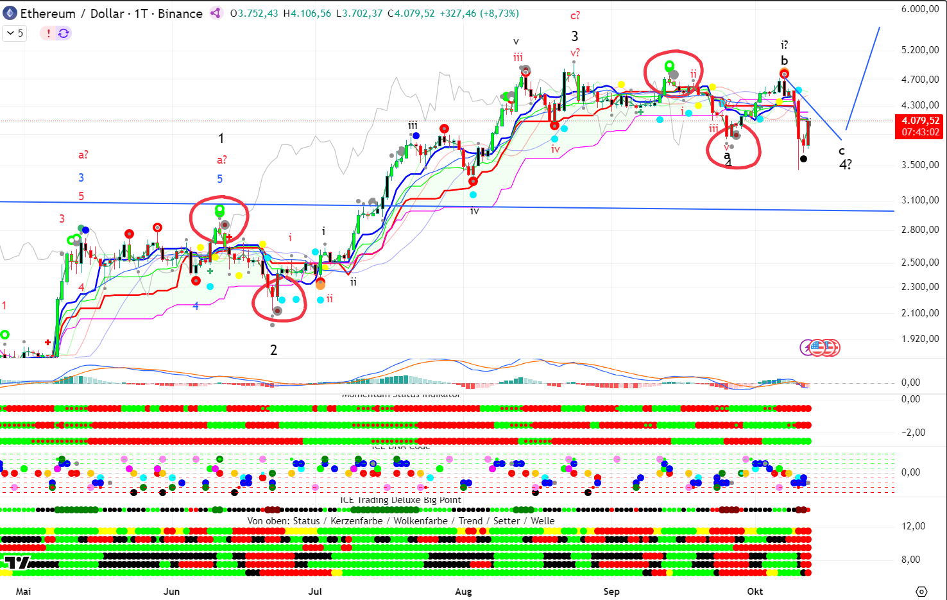Select the Momentum Status Indikator pane title

pyautogui.click(x=400, y=395)
